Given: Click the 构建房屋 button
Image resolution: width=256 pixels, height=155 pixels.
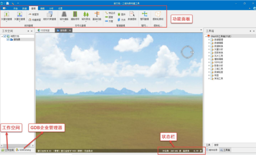Looking at the screenshot, I should [35, 20].
